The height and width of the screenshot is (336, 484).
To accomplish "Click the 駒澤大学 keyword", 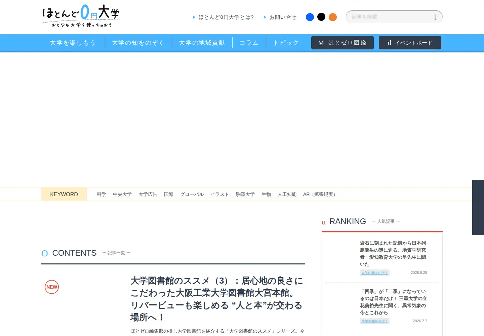I will point(245,194).
